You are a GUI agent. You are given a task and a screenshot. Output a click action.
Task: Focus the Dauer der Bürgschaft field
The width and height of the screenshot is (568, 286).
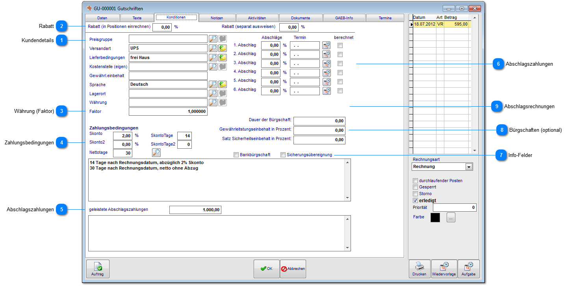[x=319, y=121]
